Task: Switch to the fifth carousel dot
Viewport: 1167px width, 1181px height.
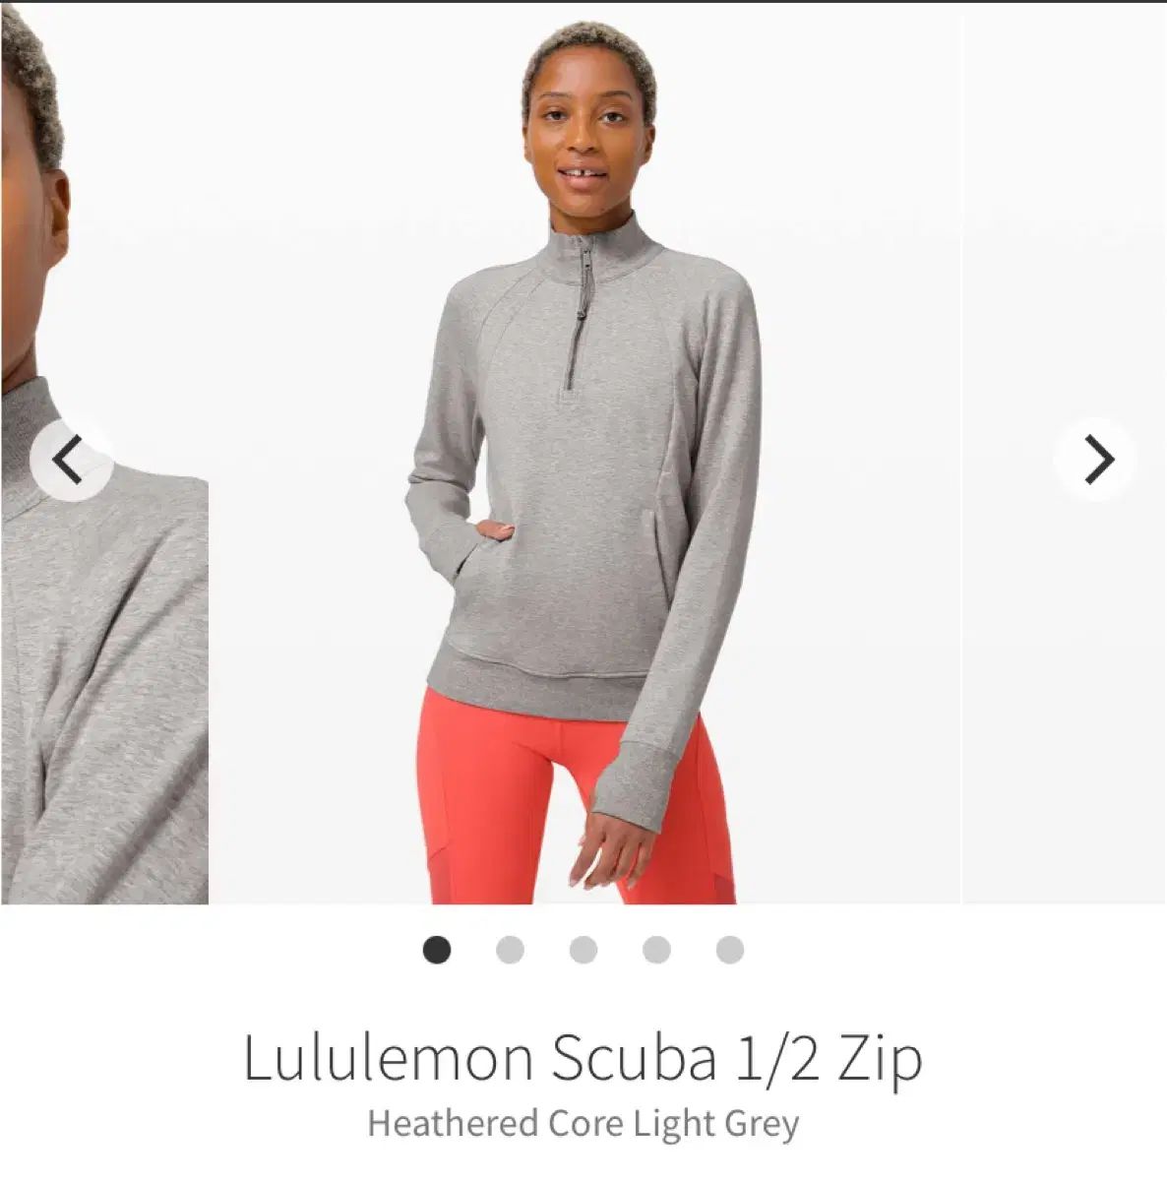Action: (x=730, y=950)
